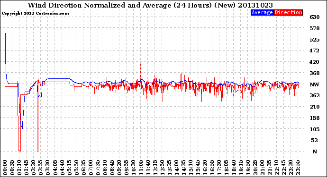
Task: Click the 02:55 time axis label
Action: pos(41,168)
